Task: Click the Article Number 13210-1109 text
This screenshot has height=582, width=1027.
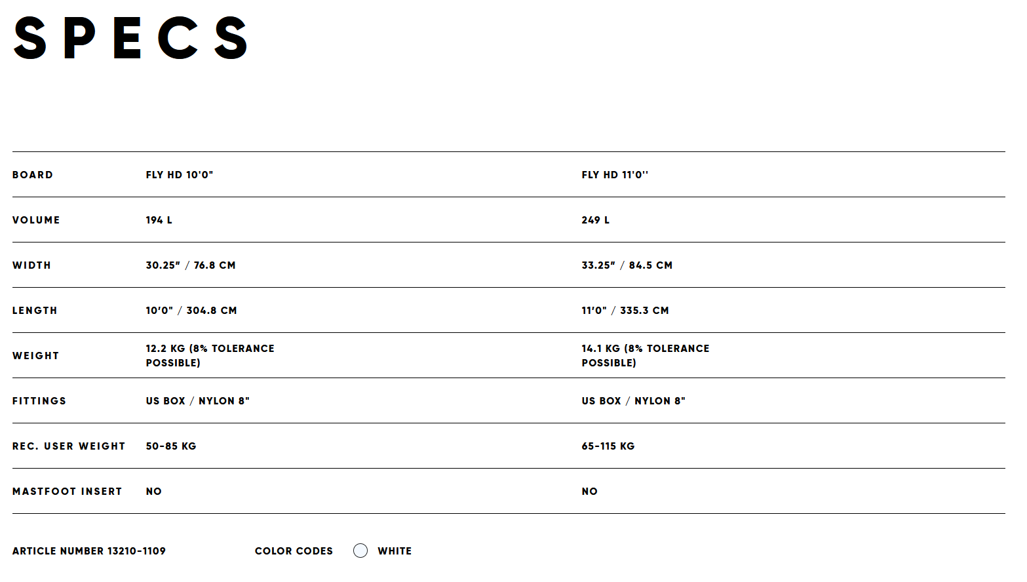Action: tap(89, 551)
